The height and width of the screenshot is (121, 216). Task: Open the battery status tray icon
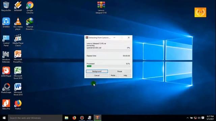click(x=191, y=118)
